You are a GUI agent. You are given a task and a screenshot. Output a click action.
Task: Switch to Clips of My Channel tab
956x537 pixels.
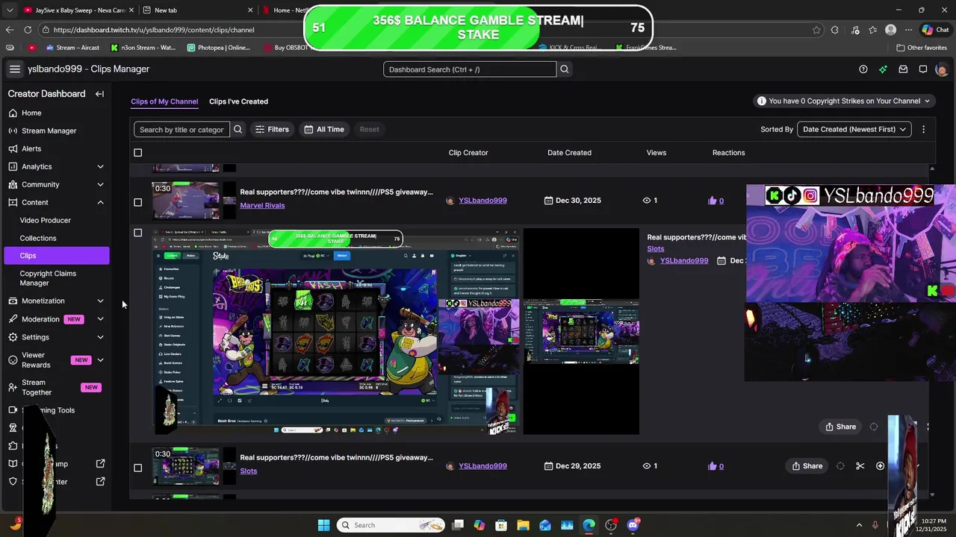[x=164, y=101]
